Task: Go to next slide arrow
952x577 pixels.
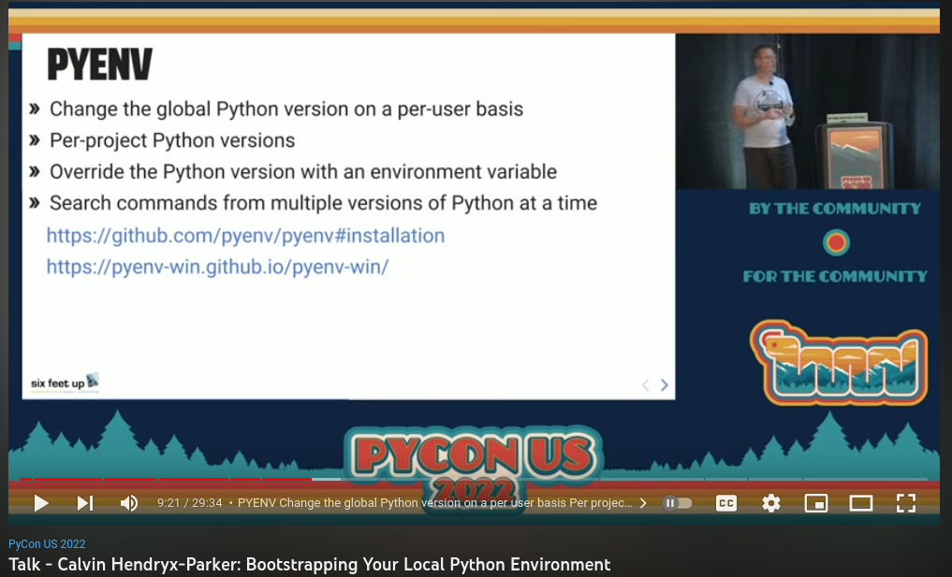Action: click(x=665, y=384)
